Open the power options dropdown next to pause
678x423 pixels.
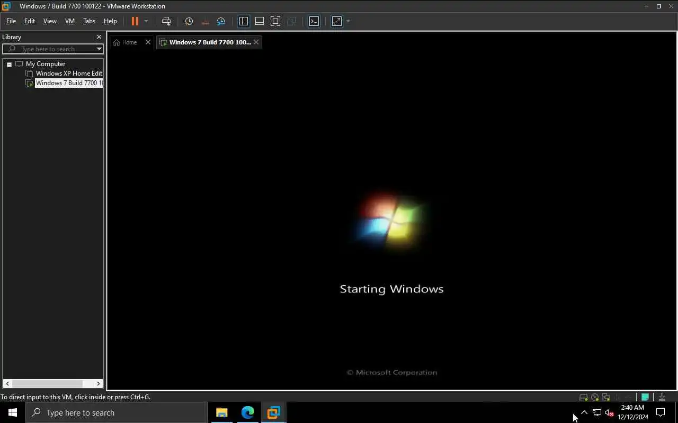(x=146, y=21)
